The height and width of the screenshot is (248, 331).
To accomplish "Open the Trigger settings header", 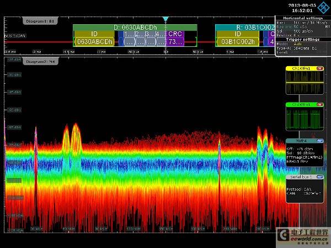I will coord(303,40).
